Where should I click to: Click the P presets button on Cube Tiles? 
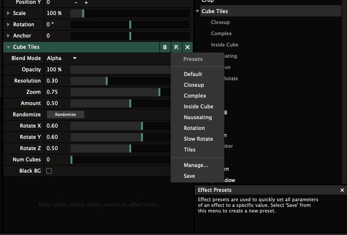point(176,47)
